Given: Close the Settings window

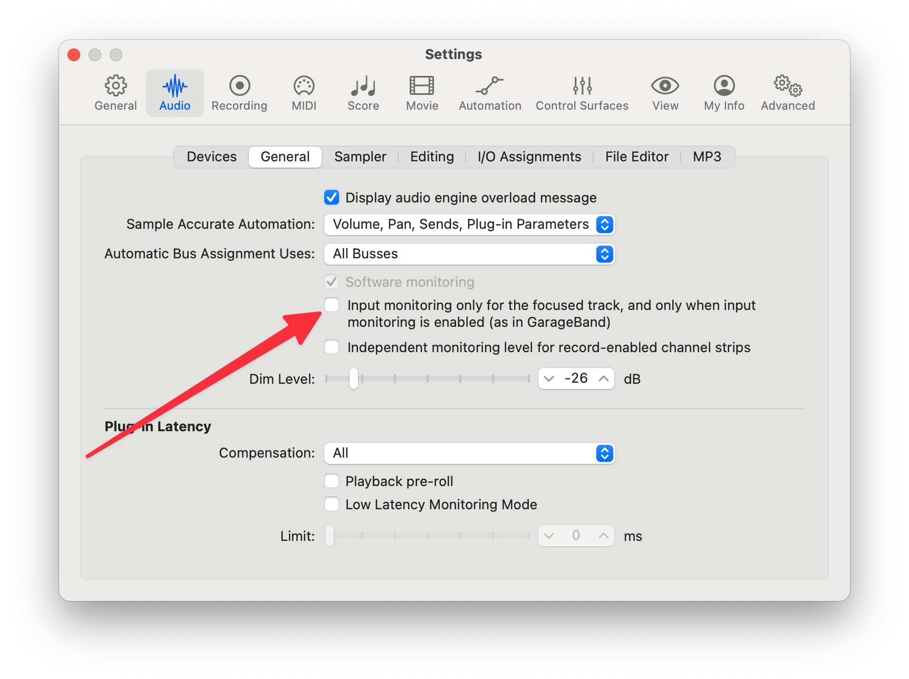Looking at the screenshot, I should [74, 55].
